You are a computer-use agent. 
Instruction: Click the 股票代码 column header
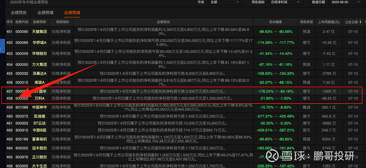pos(22,22)
